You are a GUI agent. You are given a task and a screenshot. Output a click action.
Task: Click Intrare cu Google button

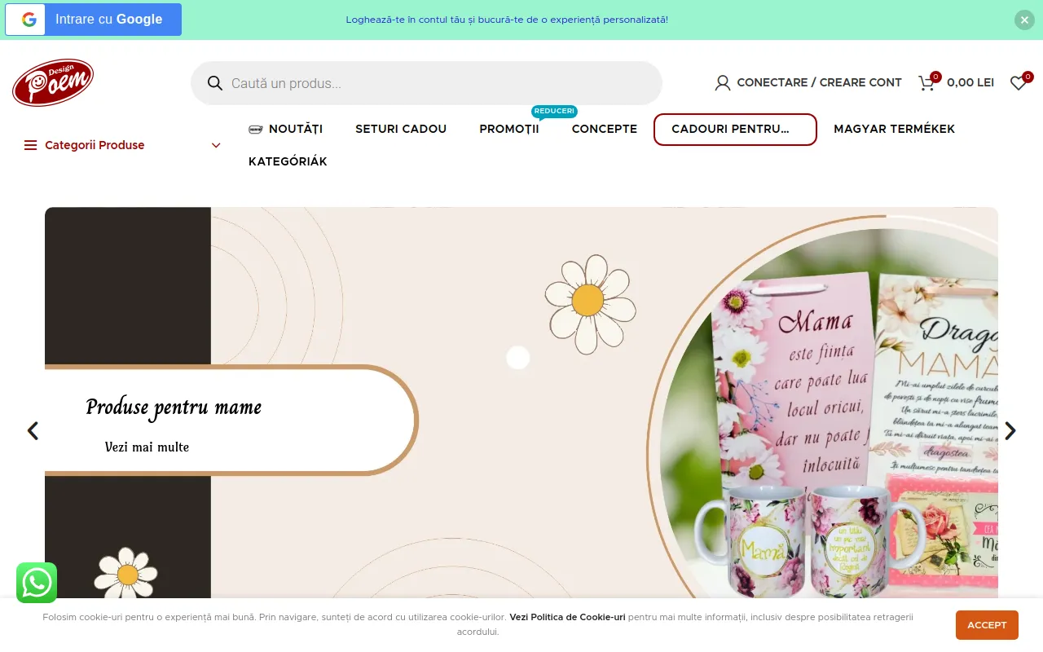coord(94,20)
